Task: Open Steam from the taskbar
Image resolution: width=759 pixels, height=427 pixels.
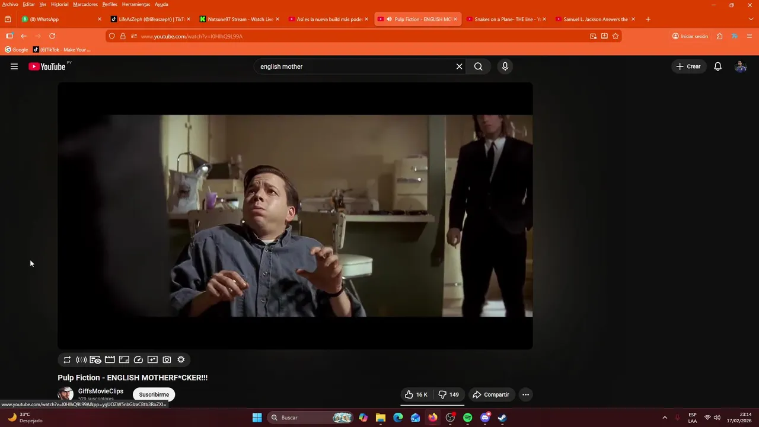Action: [502, 418]
